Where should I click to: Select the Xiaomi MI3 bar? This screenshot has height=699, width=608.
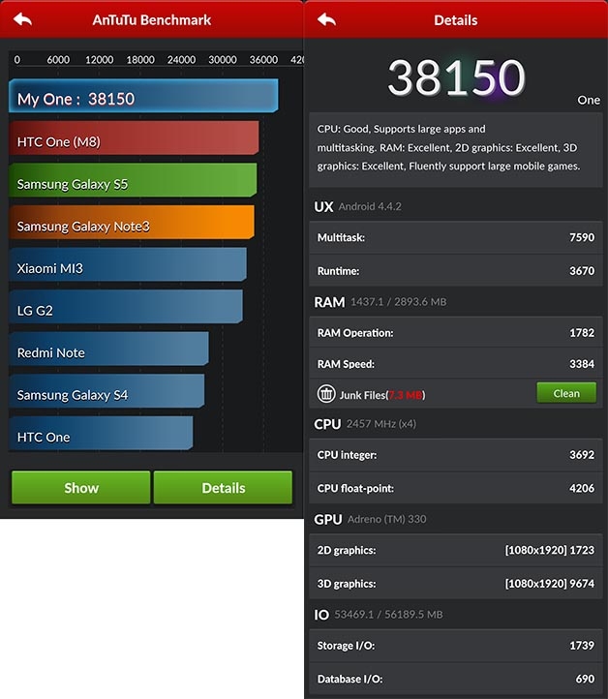pyautogui.click(x=128, y=265)
